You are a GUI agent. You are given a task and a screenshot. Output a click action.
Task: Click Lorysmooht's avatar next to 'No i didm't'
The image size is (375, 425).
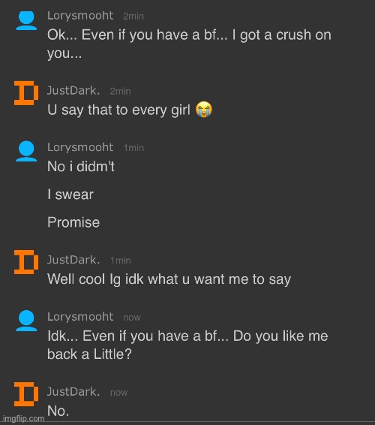26,151
